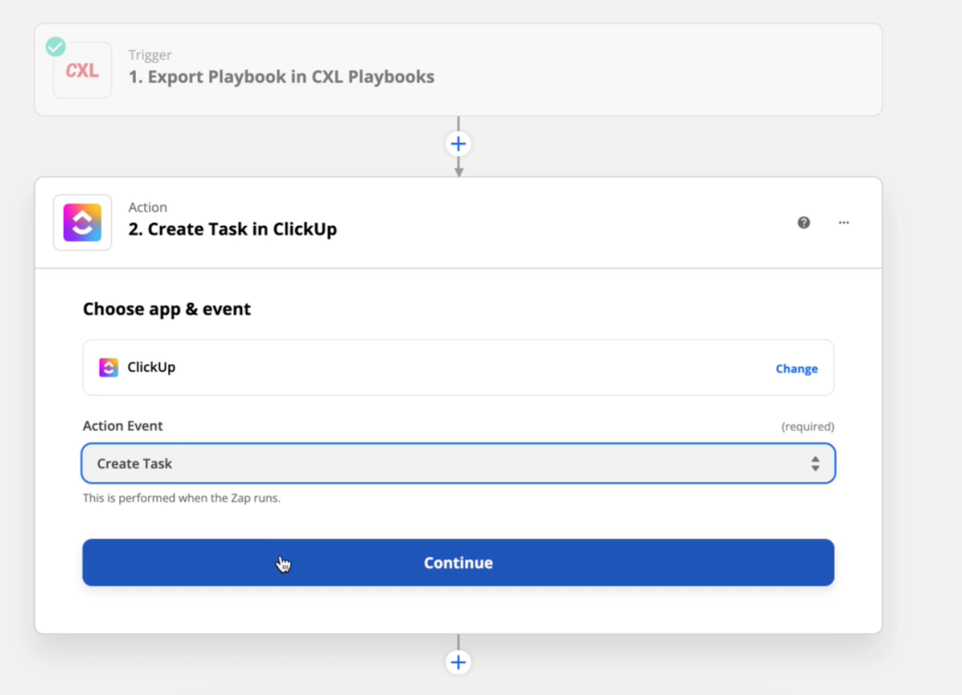
Task: Open help for the ClickUp action step
Action: (x=804, y=223)
